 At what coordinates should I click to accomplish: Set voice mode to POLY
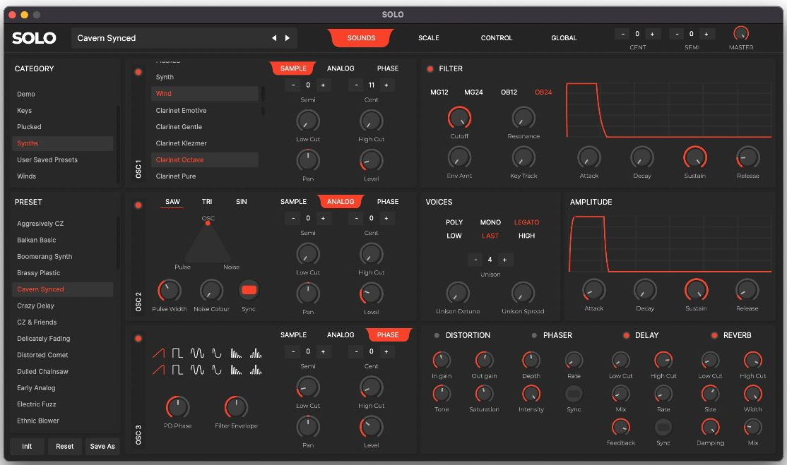(x=454, y=222)
